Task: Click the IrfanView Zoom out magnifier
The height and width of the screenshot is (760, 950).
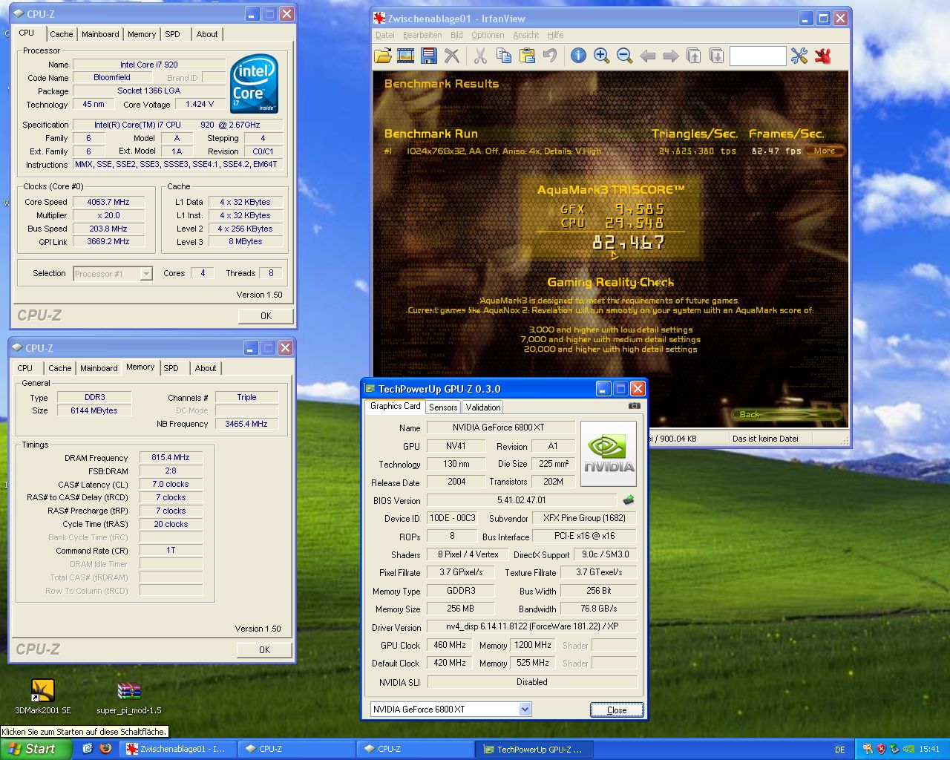Action: 624,56
